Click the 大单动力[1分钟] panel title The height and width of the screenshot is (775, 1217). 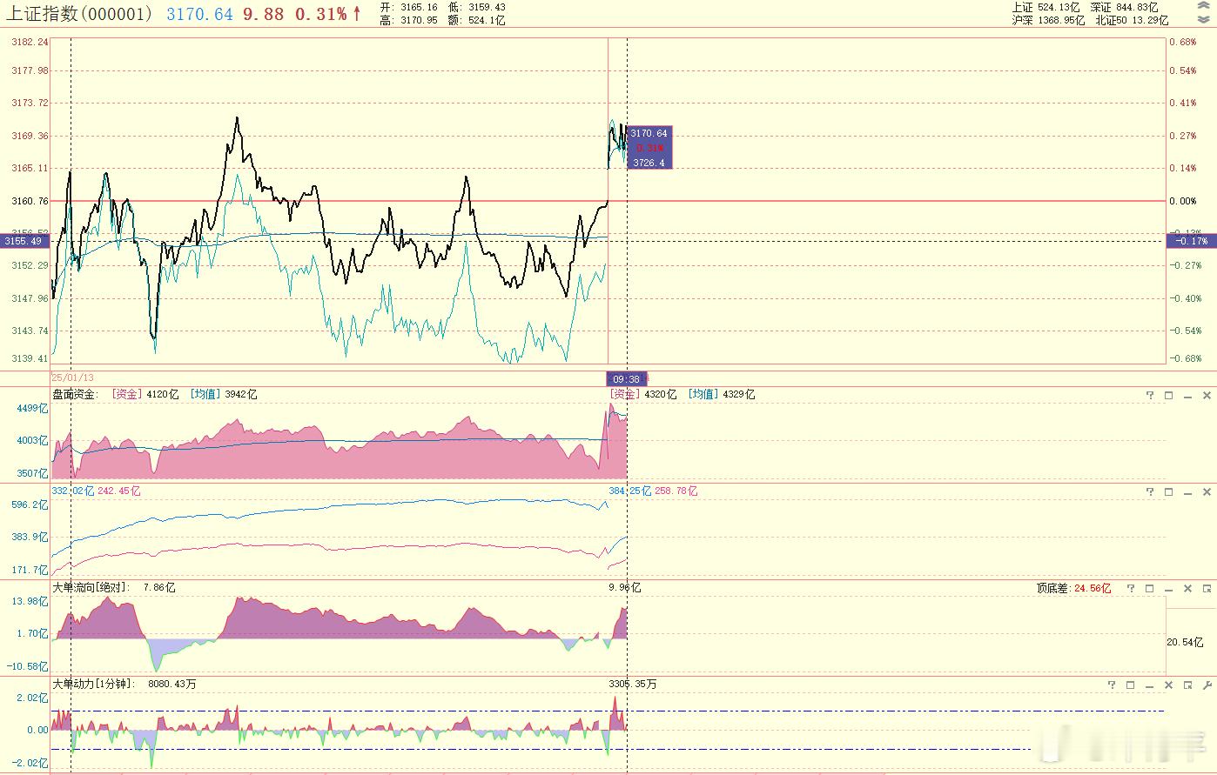tap(93, 685)
